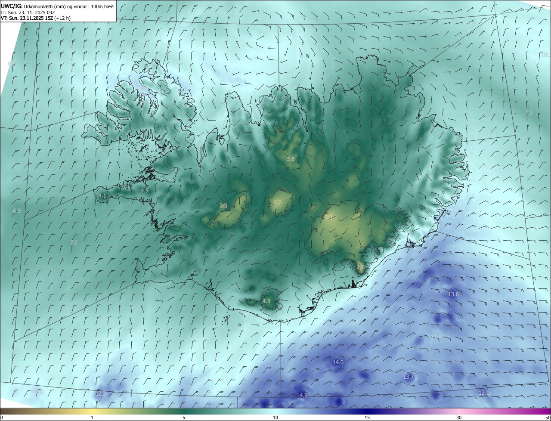Click the 6.9 value label off the west coast
The height and width of the screenshot is (421, 551).
click(17, 211)
